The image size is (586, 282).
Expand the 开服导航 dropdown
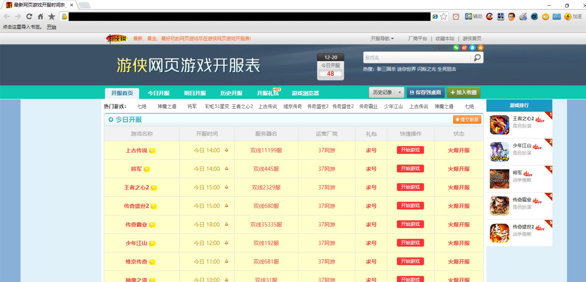coord(382,39)
